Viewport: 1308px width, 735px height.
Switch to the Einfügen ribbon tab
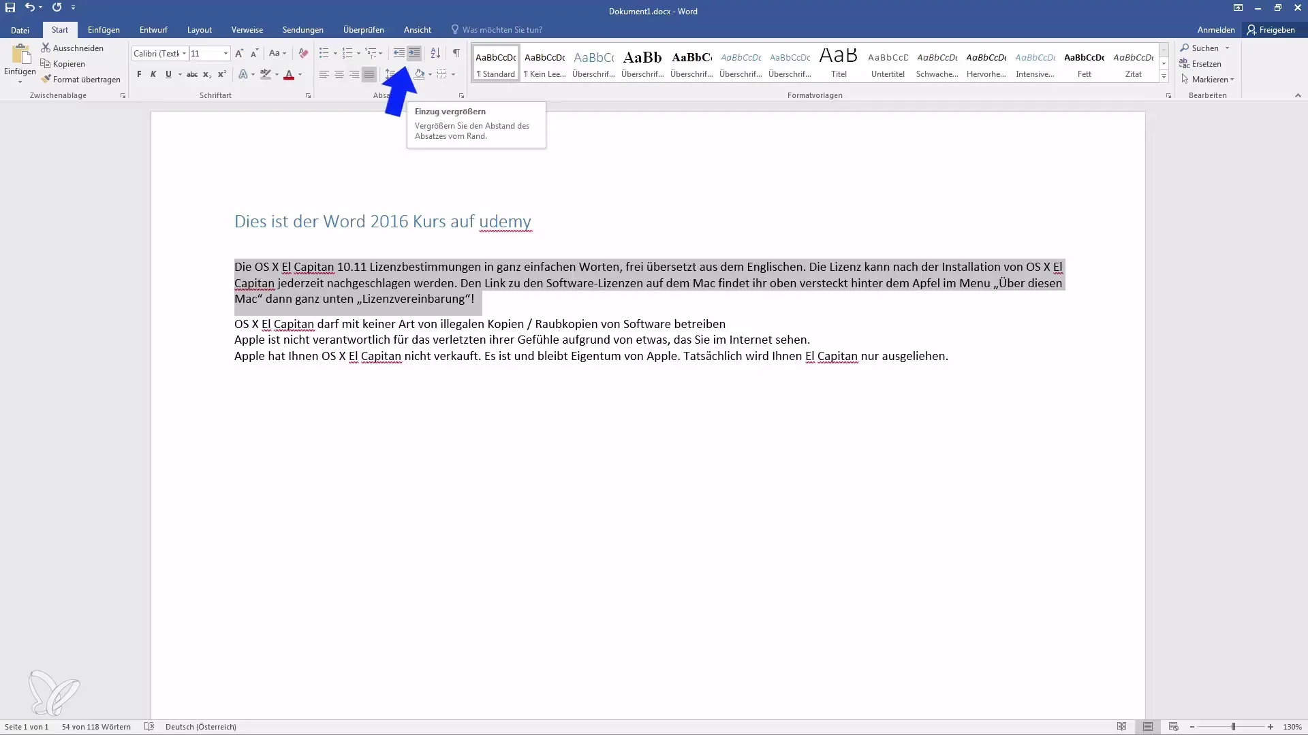click(104, 30)
